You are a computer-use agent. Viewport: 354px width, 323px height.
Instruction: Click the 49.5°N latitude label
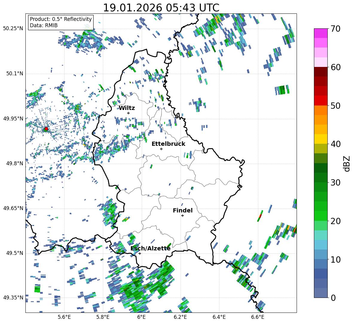click(x=15, y=253)
